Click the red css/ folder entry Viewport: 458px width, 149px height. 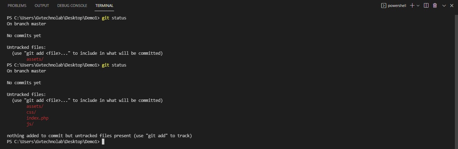[x=31, y=112]
